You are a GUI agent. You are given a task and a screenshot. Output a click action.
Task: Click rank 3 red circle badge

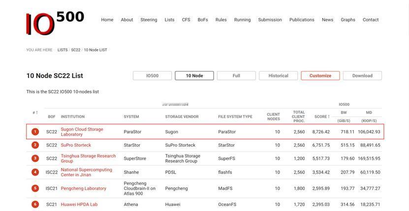(x=35, y=158)
